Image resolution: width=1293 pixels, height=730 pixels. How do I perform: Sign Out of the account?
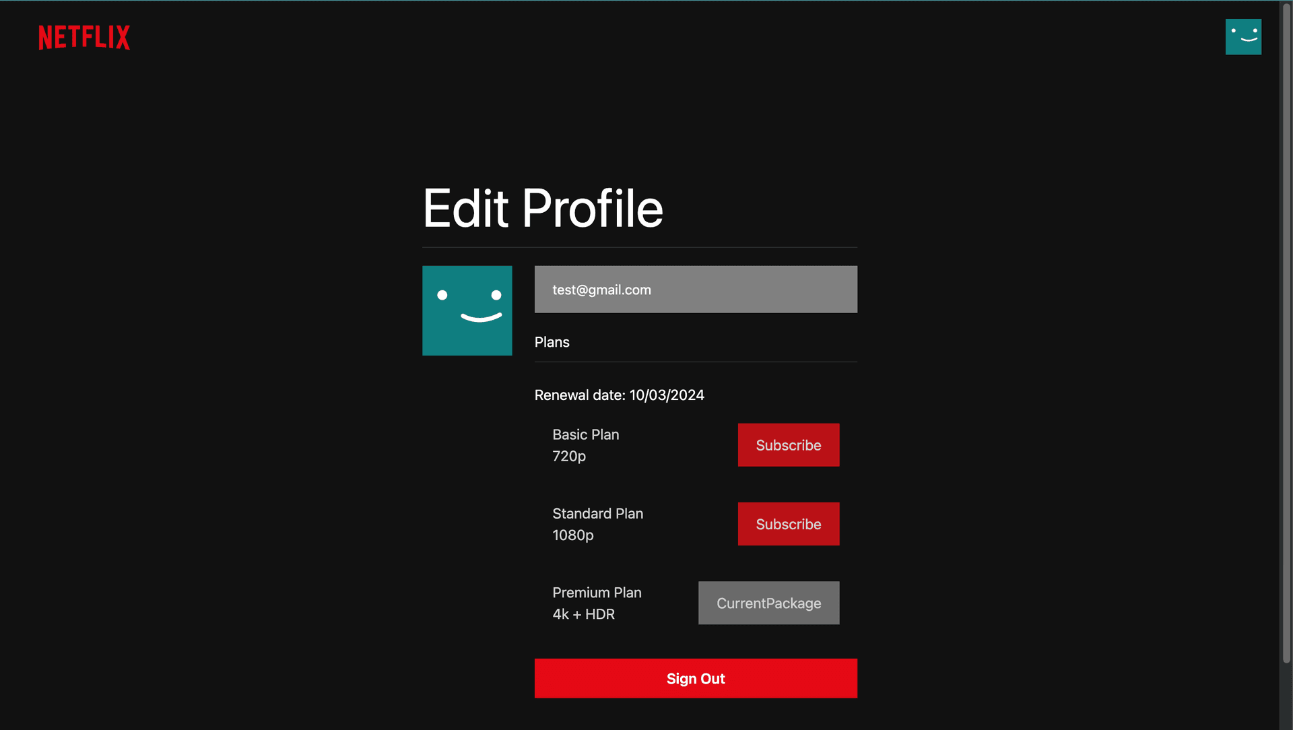pos(695,678)
